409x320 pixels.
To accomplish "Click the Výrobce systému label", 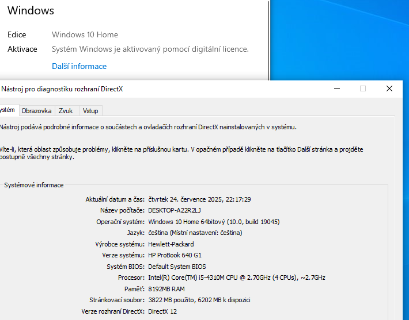I will pos(120,244).
